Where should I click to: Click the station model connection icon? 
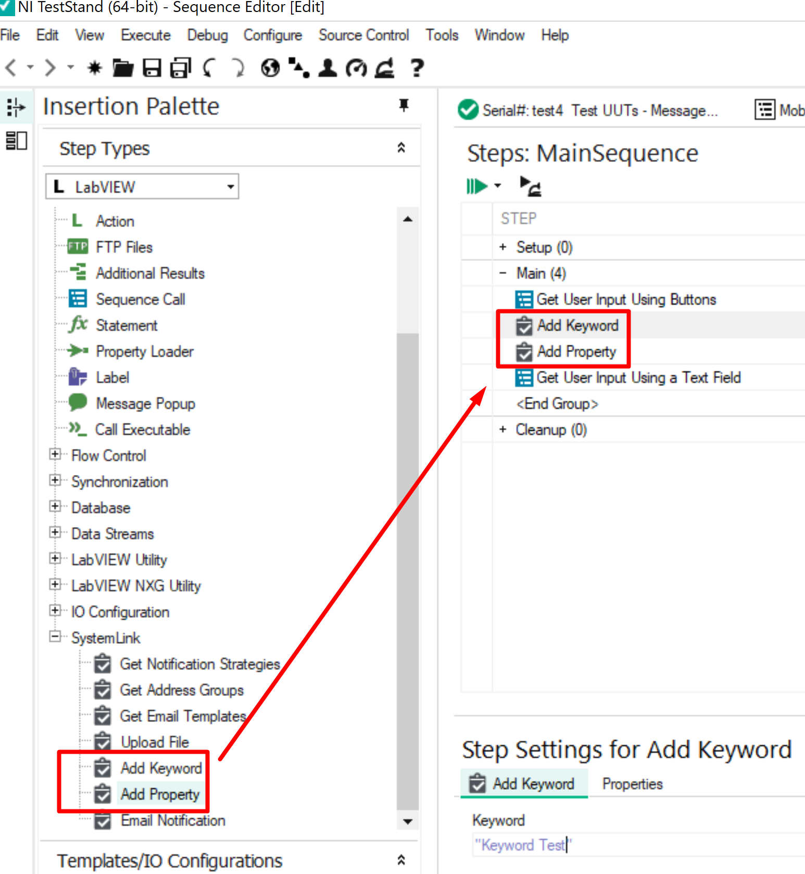tap(299, 68)
